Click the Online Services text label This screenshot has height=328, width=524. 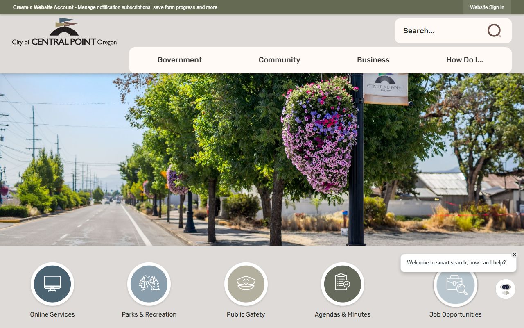pos(52,314)
